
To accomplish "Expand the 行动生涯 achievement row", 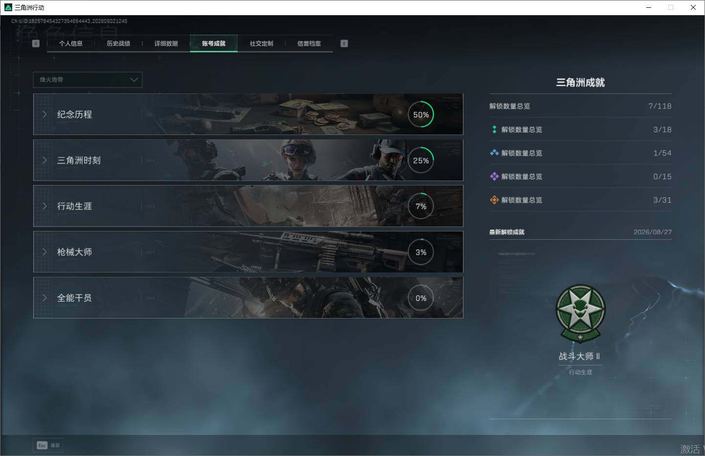I will pos(248,206).
